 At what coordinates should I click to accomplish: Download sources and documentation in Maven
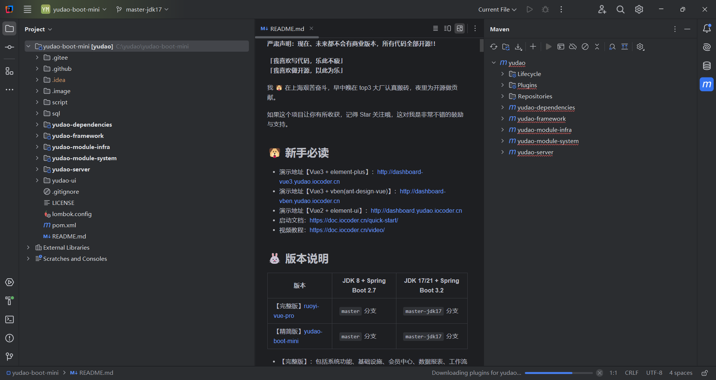click(x=518, y=47)
